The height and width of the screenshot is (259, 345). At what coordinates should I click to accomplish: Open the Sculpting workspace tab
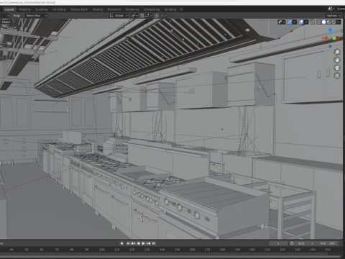tap(42, 9)
